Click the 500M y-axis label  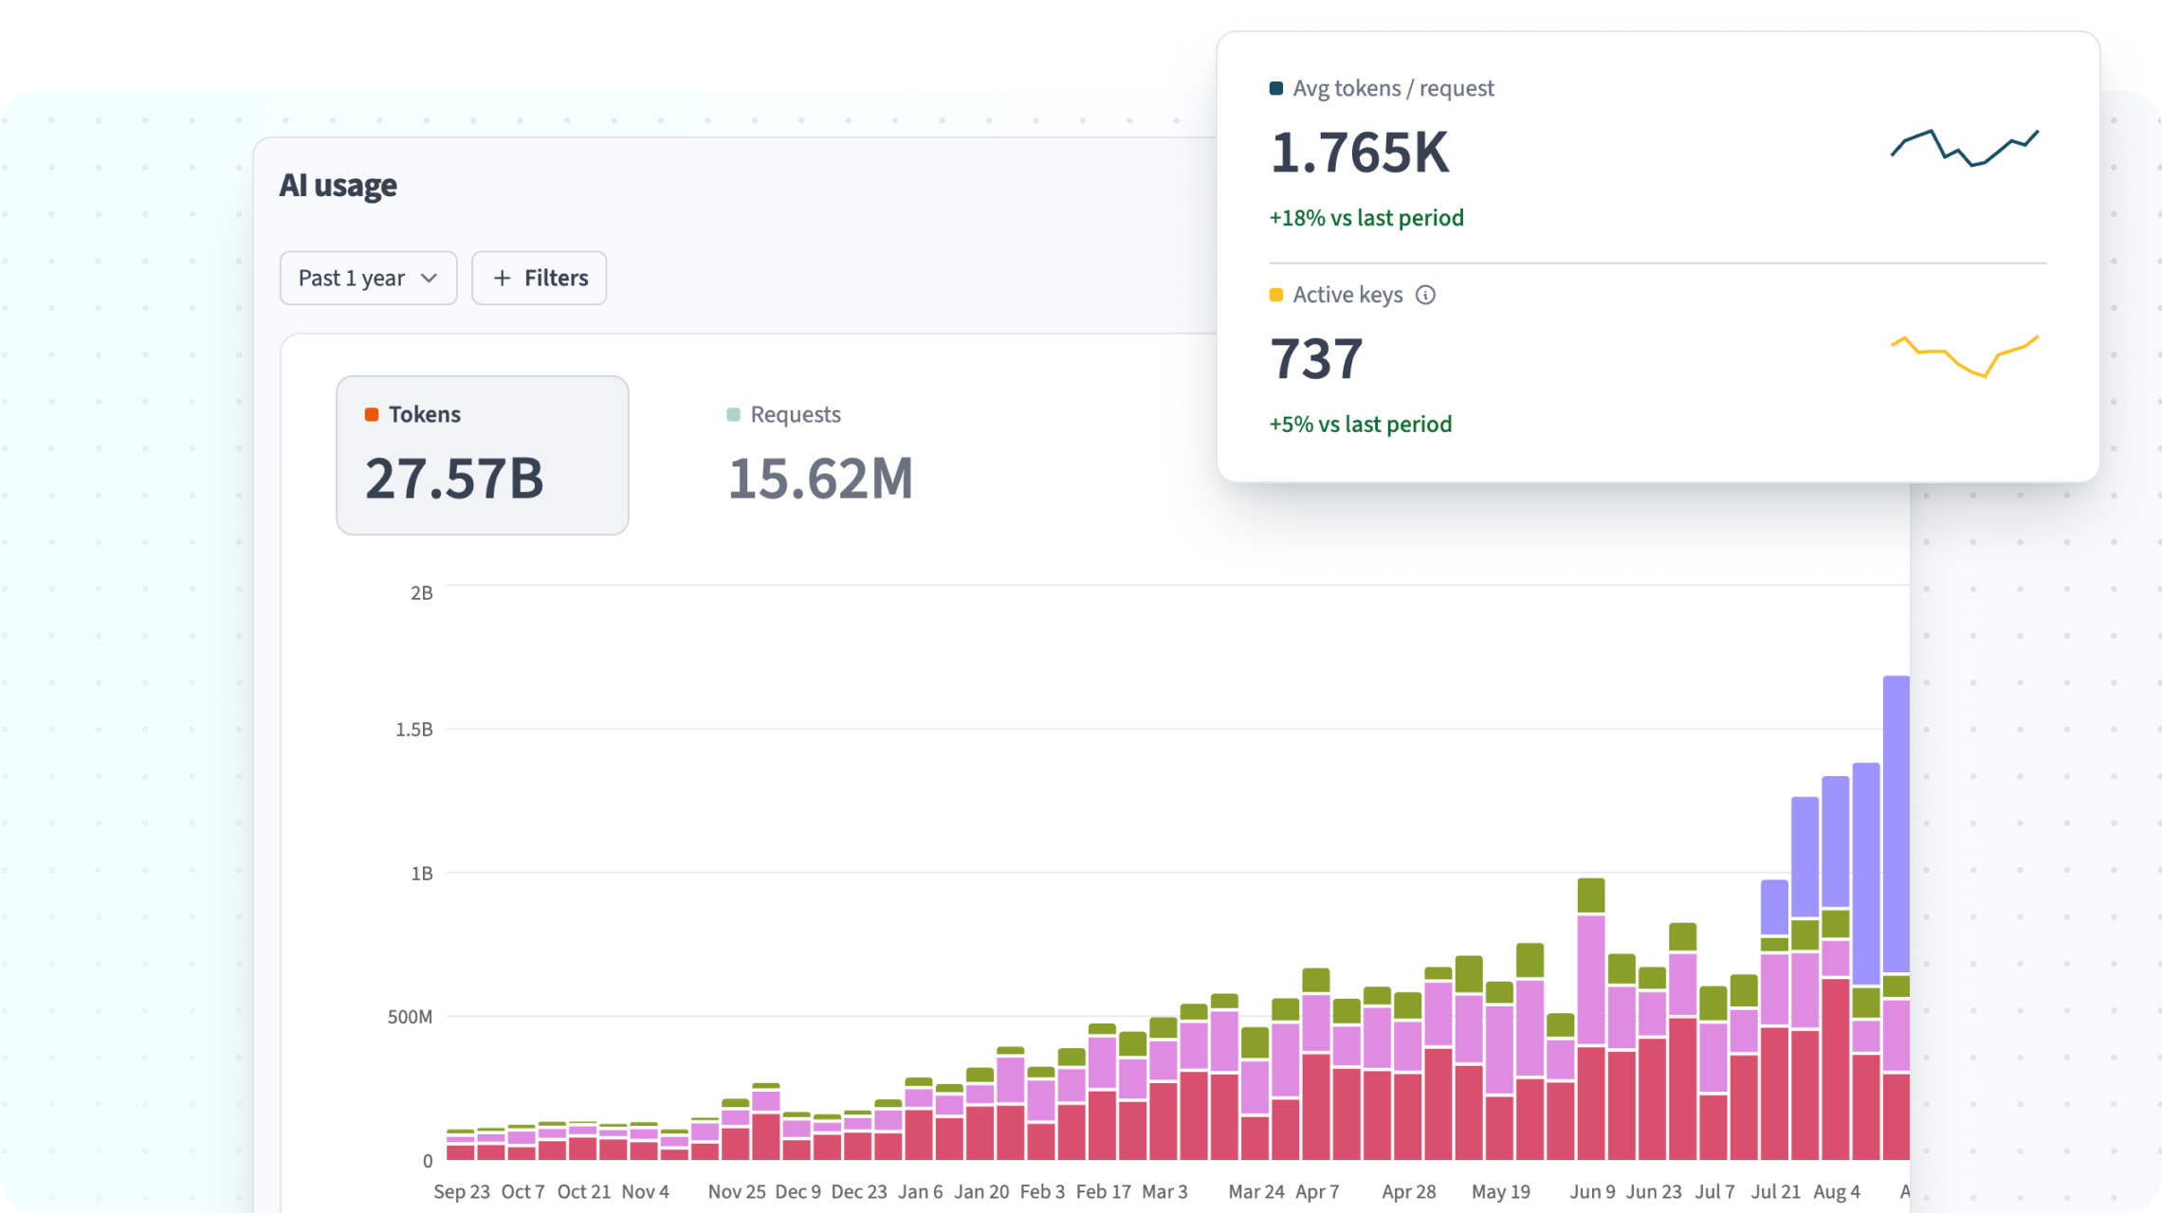click(410, 1017)
